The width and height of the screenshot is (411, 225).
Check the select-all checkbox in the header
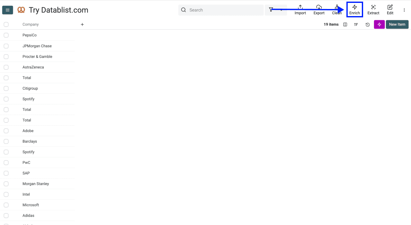[x=6, y=24]
